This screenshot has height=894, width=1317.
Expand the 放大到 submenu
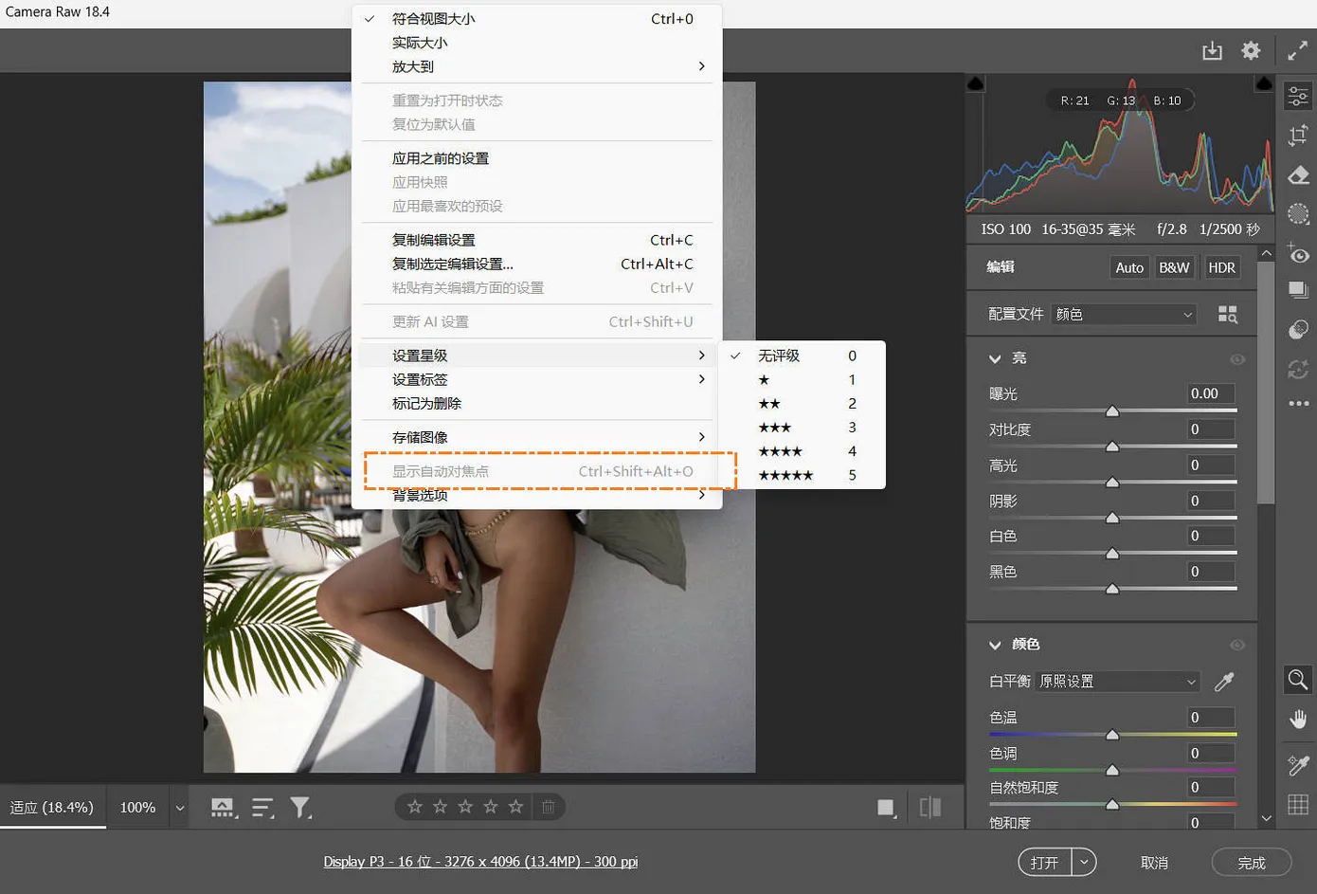point(536,66)
